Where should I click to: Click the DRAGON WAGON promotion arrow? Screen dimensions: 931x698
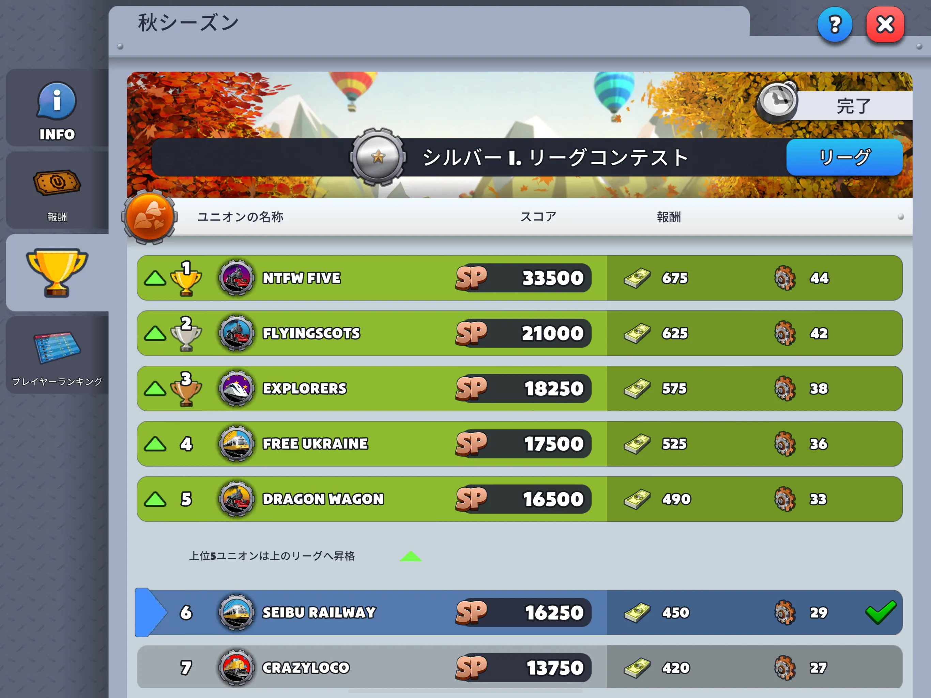pos(155,499)
